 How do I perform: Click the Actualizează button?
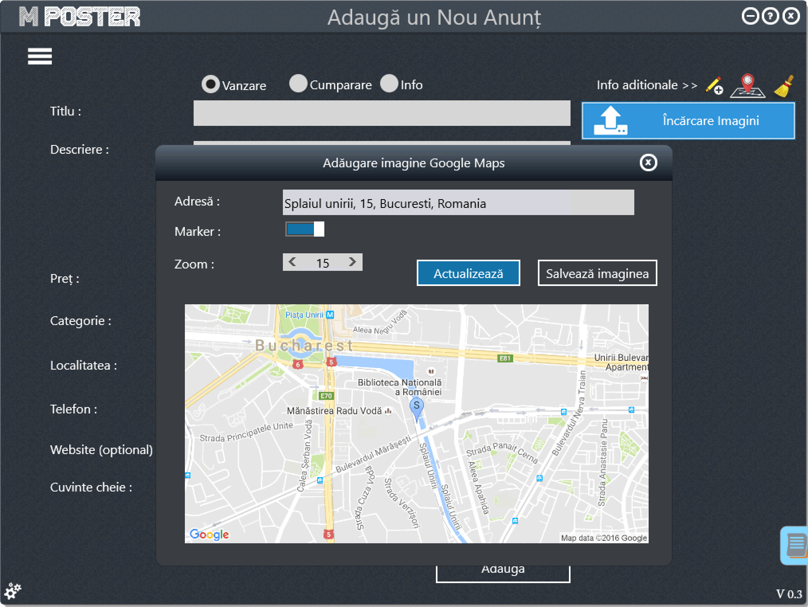(x=469, y=273)
